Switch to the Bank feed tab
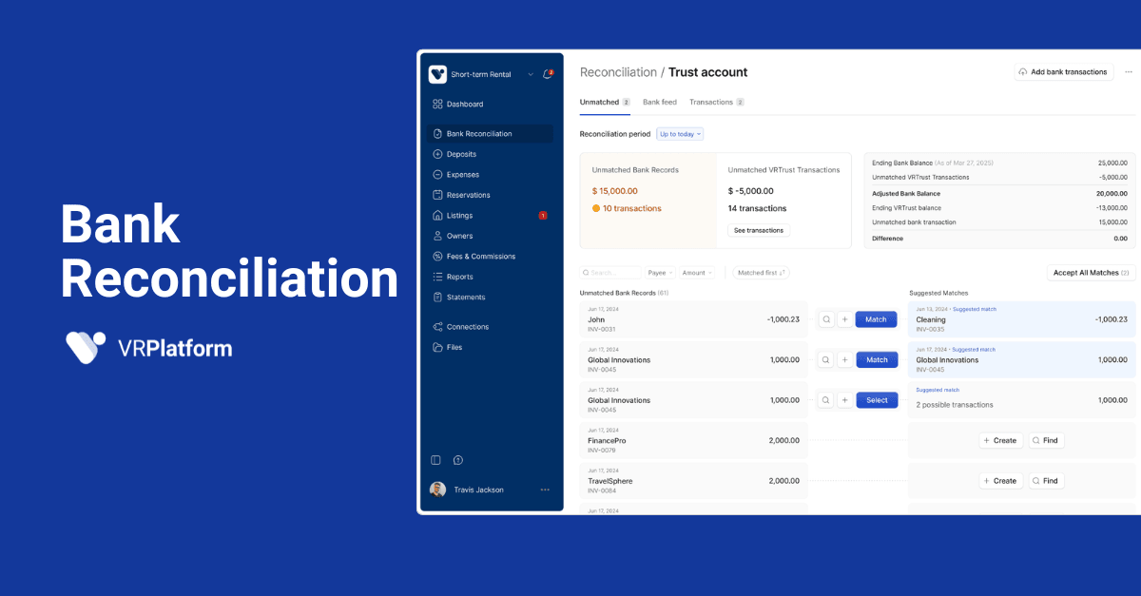The image size is (1141, 596). [x=660, y=102]
